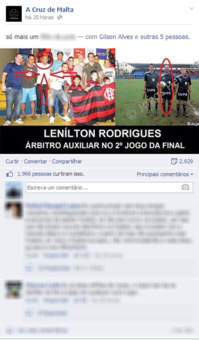
Task: Click the shares icon next to 2.929
Action: 174,161
